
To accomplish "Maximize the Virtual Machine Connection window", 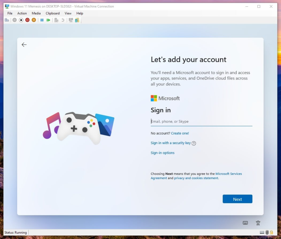I will (259, 6).
